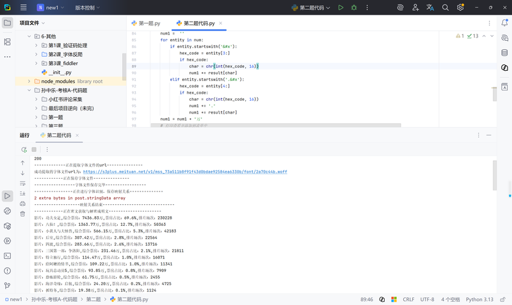Open the 89:46 go-to-line widget

tap(367, 299)
